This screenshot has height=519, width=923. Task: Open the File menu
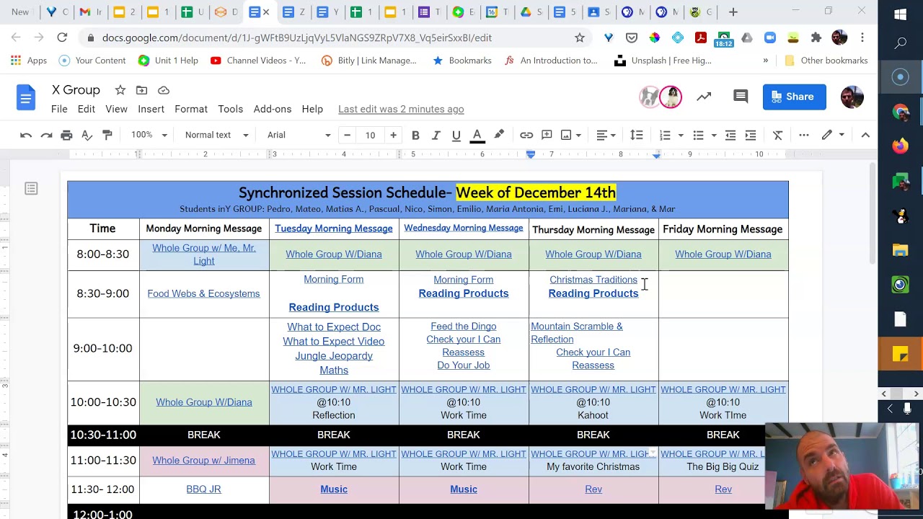(x=59, y=109)
